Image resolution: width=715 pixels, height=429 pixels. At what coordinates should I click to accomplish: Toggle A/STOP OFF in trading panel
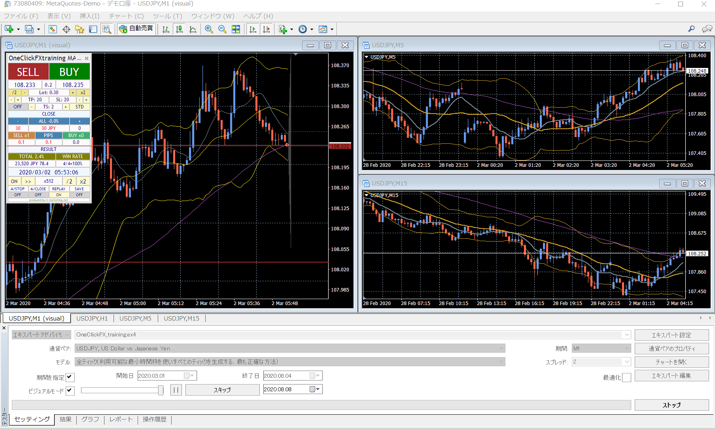pos(17,195)
